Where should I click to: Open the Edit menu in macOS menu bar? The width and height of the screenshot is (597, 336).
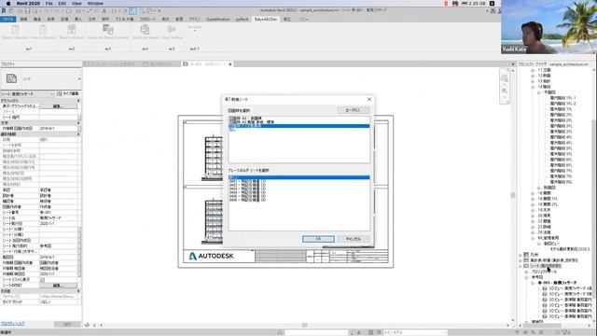[62, 4]
